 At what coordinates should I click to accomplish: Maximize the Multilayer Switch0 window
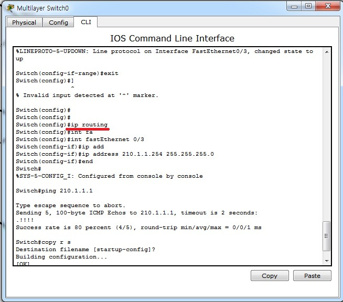pos(308,6)
